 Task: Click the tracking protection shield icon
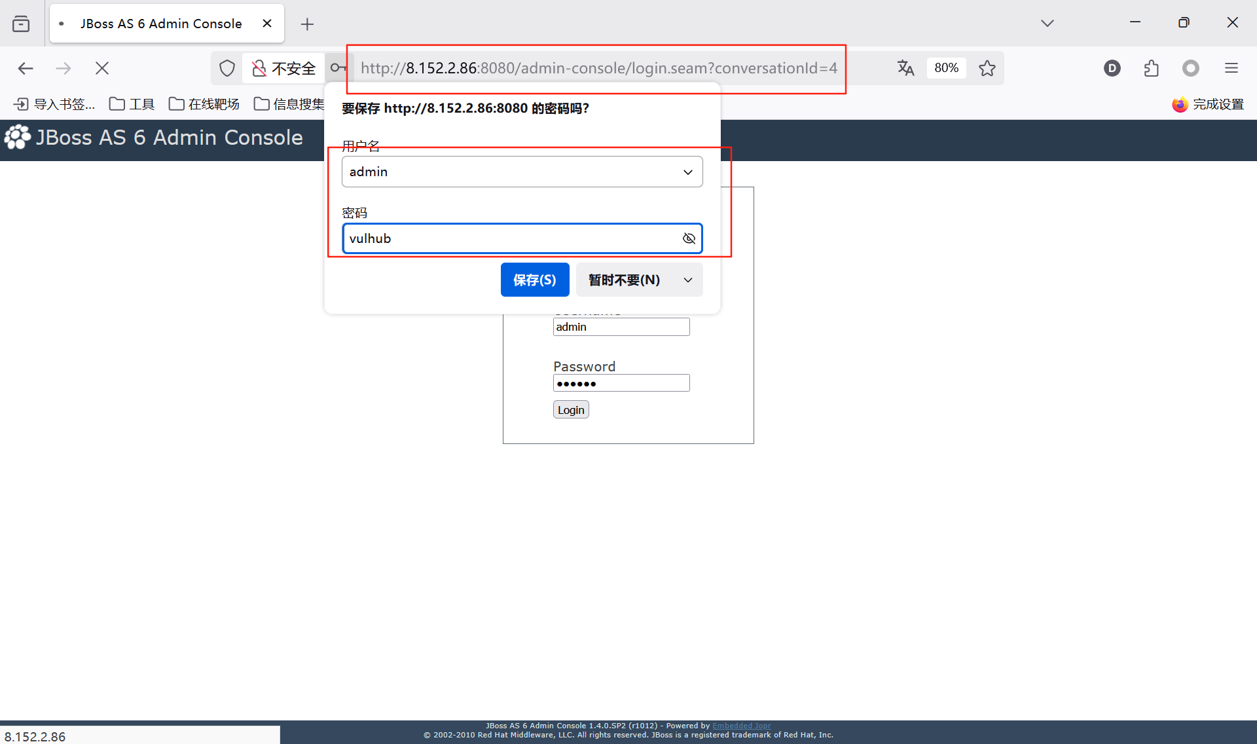[227, 68]
